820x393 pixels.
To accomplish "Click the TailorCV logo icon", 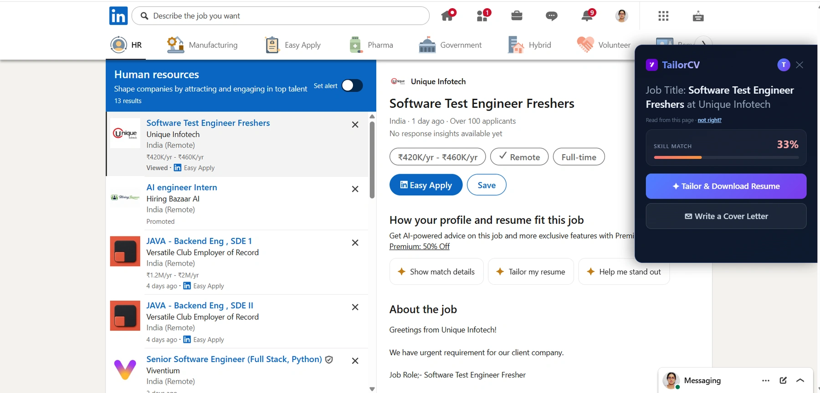I will (x=652, y=65).
